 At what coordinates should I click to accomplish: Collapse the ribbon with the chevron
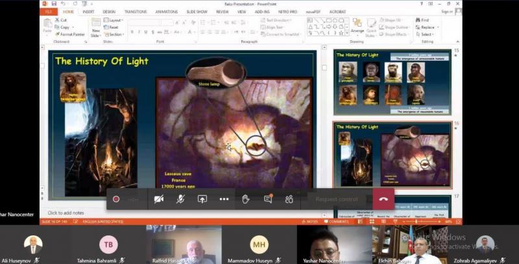pyautogui.click(x=458, y=42)
